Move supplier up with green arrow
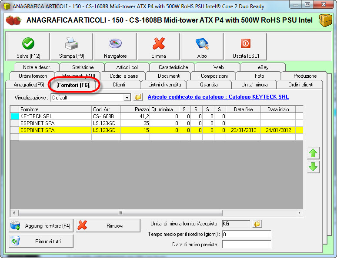337x258 pixels. point(313,153)
